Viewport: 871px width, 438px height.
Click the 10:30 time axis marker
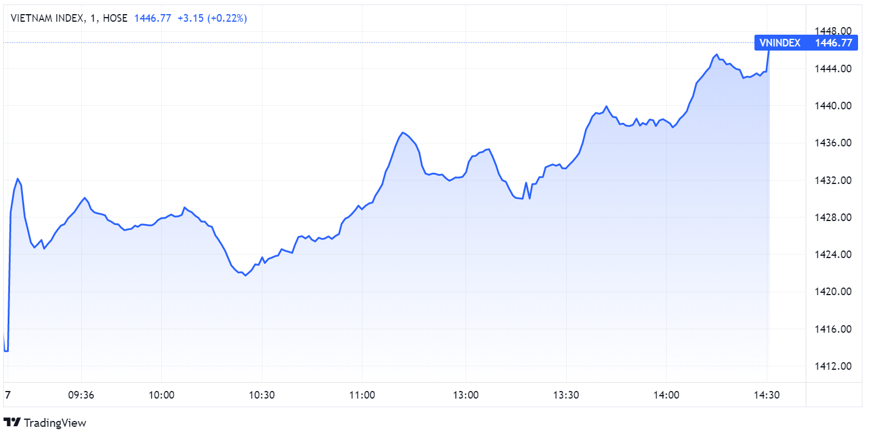click(261, 395)
